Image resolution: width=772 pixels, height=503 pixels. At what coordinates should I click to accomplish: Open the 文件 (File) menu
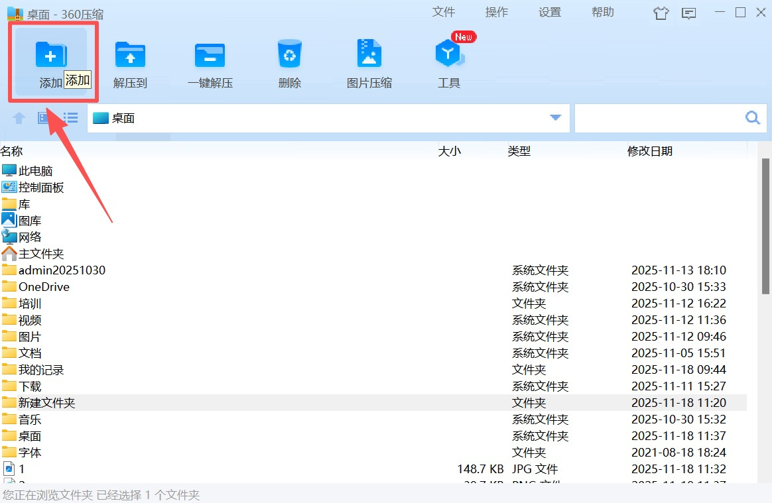(444, 13)
